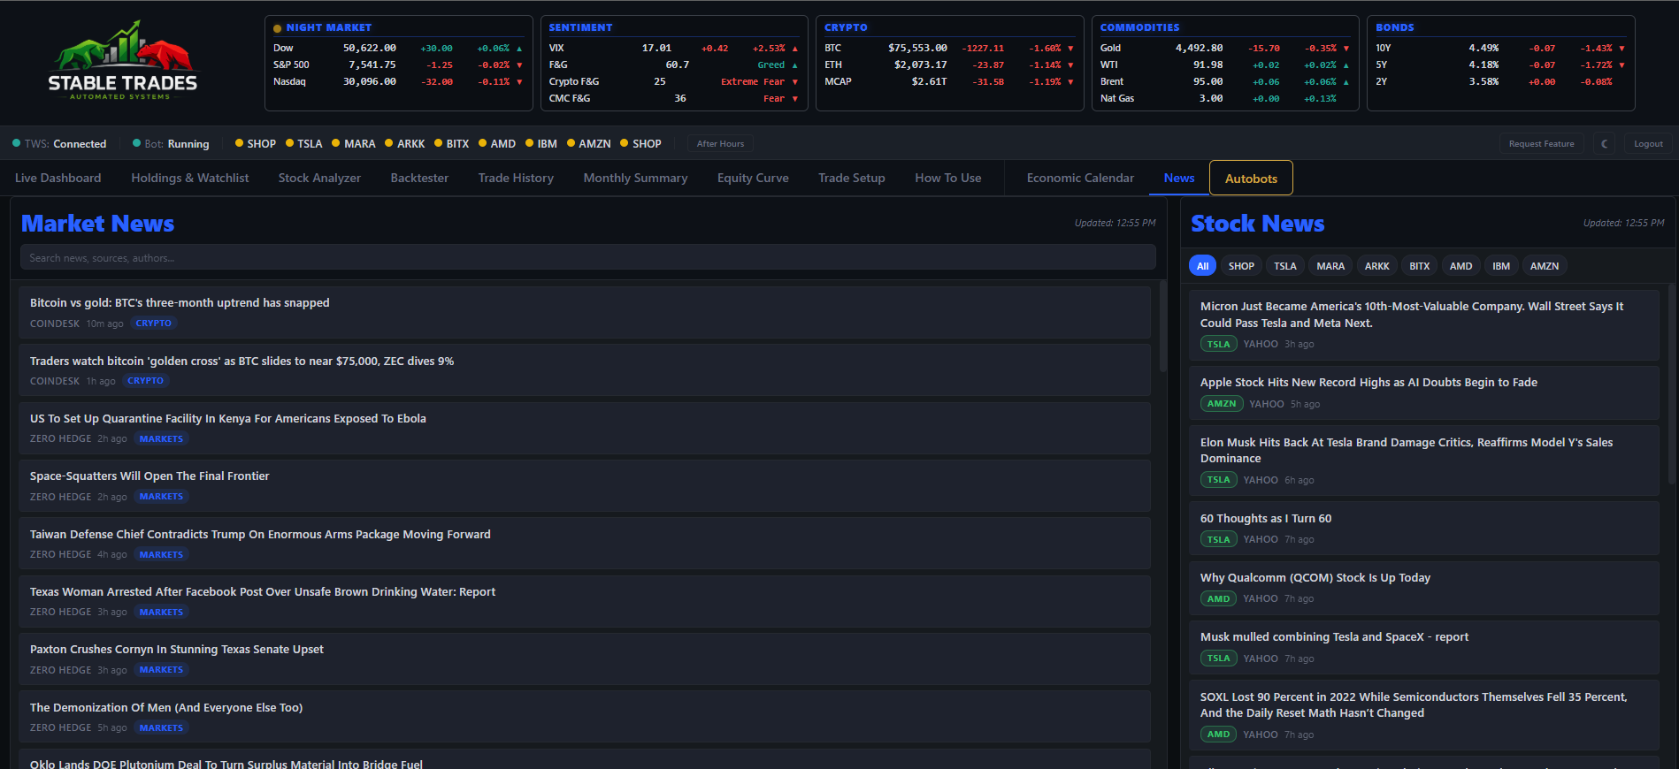Click the MARKETS tag on Paxton article
This screenshot has height=769, width=1679.
pyautogui.click(x=161, y=670)
